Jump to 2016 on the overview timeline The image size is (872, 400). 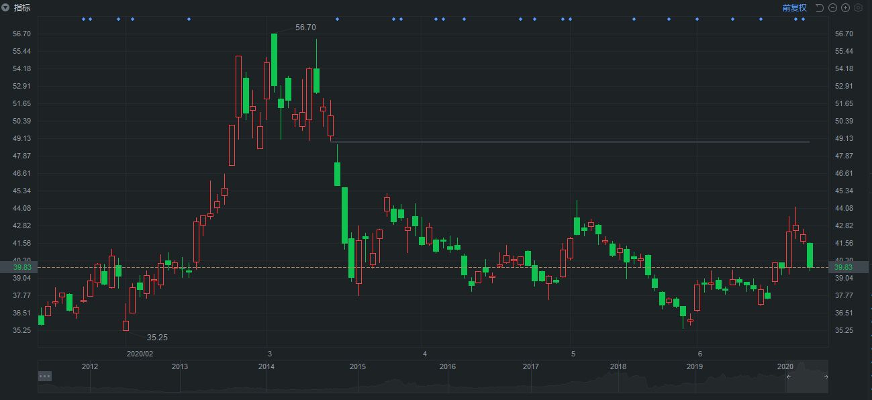point(448,366)
